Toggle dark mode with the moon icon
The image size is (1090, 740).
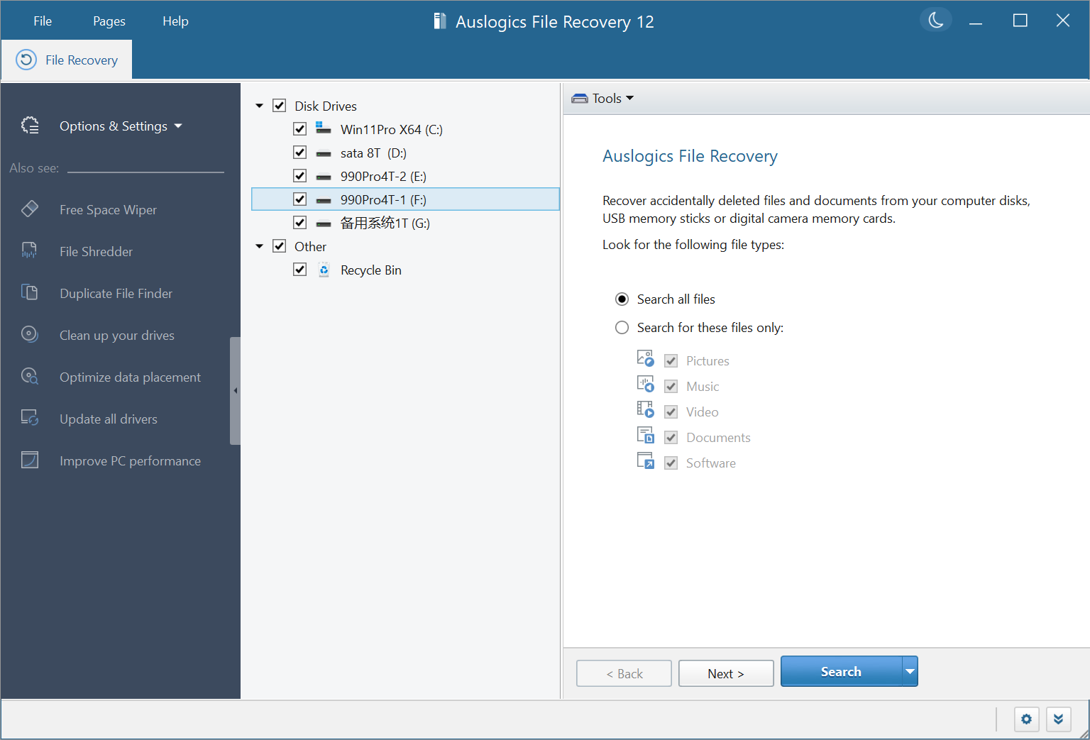[x=935, y=20]
